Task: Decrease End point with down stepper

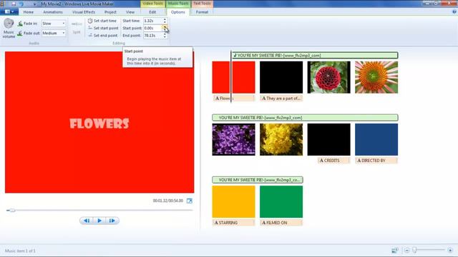Action: pos(165,37)
